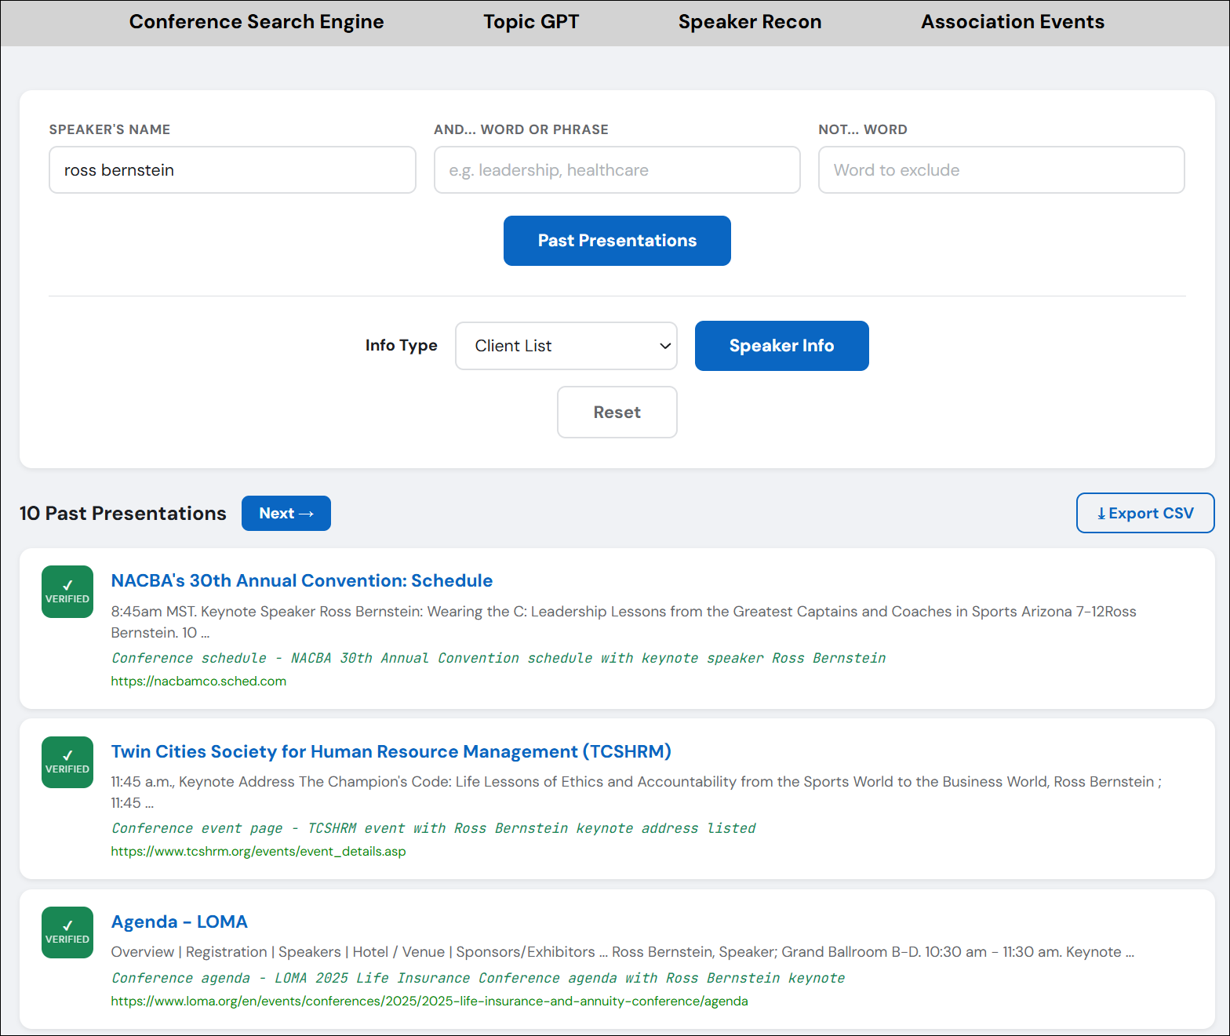Open the Info Type dropdown
This screenshot has width=1230, height=1036.
point(566,346)
